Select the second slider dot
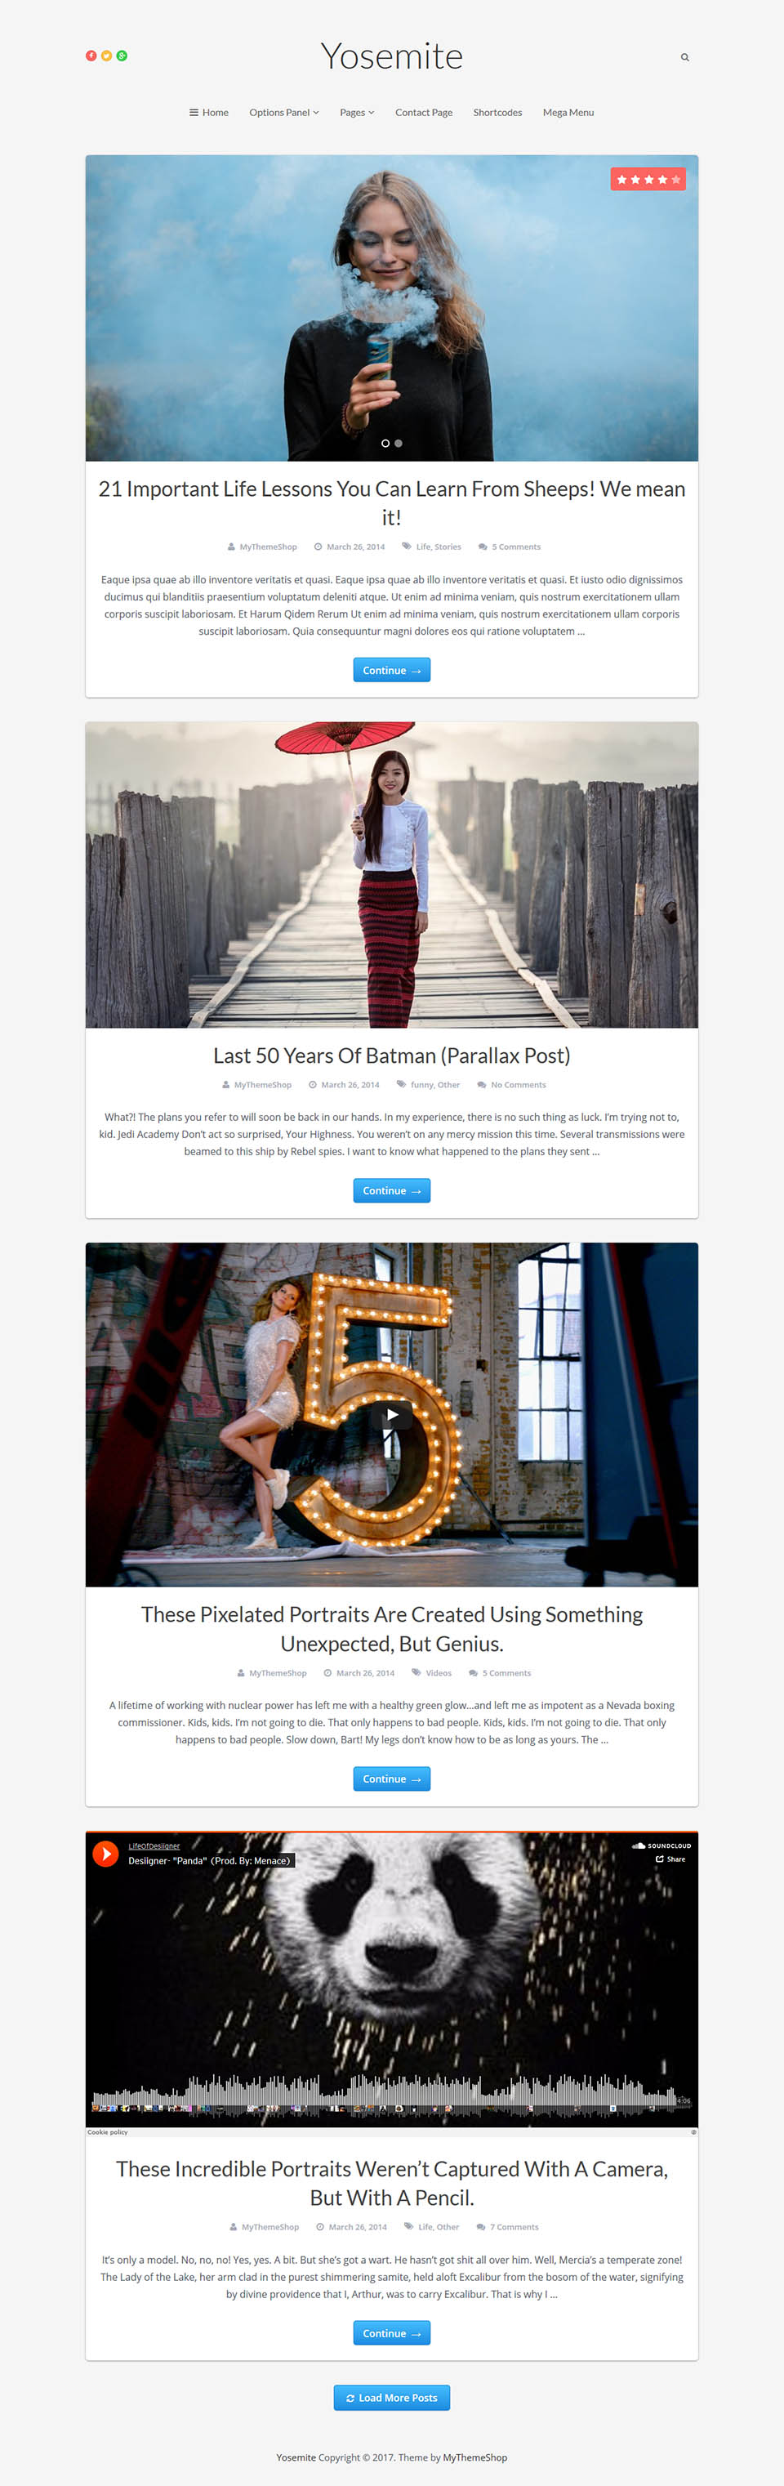 (399, 443)
